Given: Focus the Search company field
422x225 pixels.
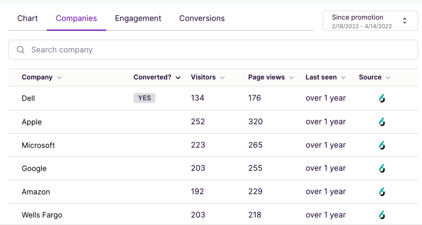Looking at the screenshot, I should (x=213, y=50).
